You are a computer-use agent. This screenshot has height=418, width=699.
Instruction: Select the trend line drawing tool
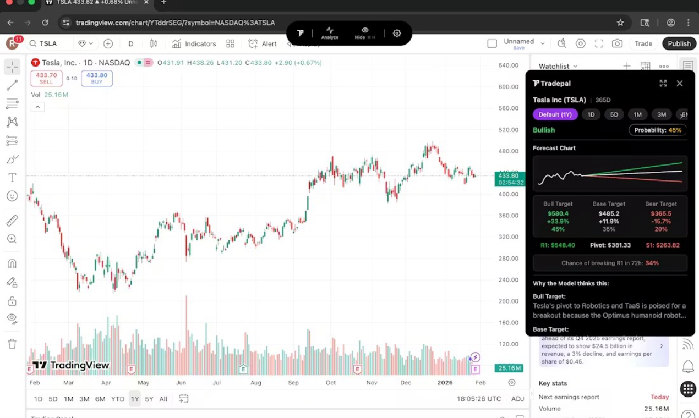point(12,85)
